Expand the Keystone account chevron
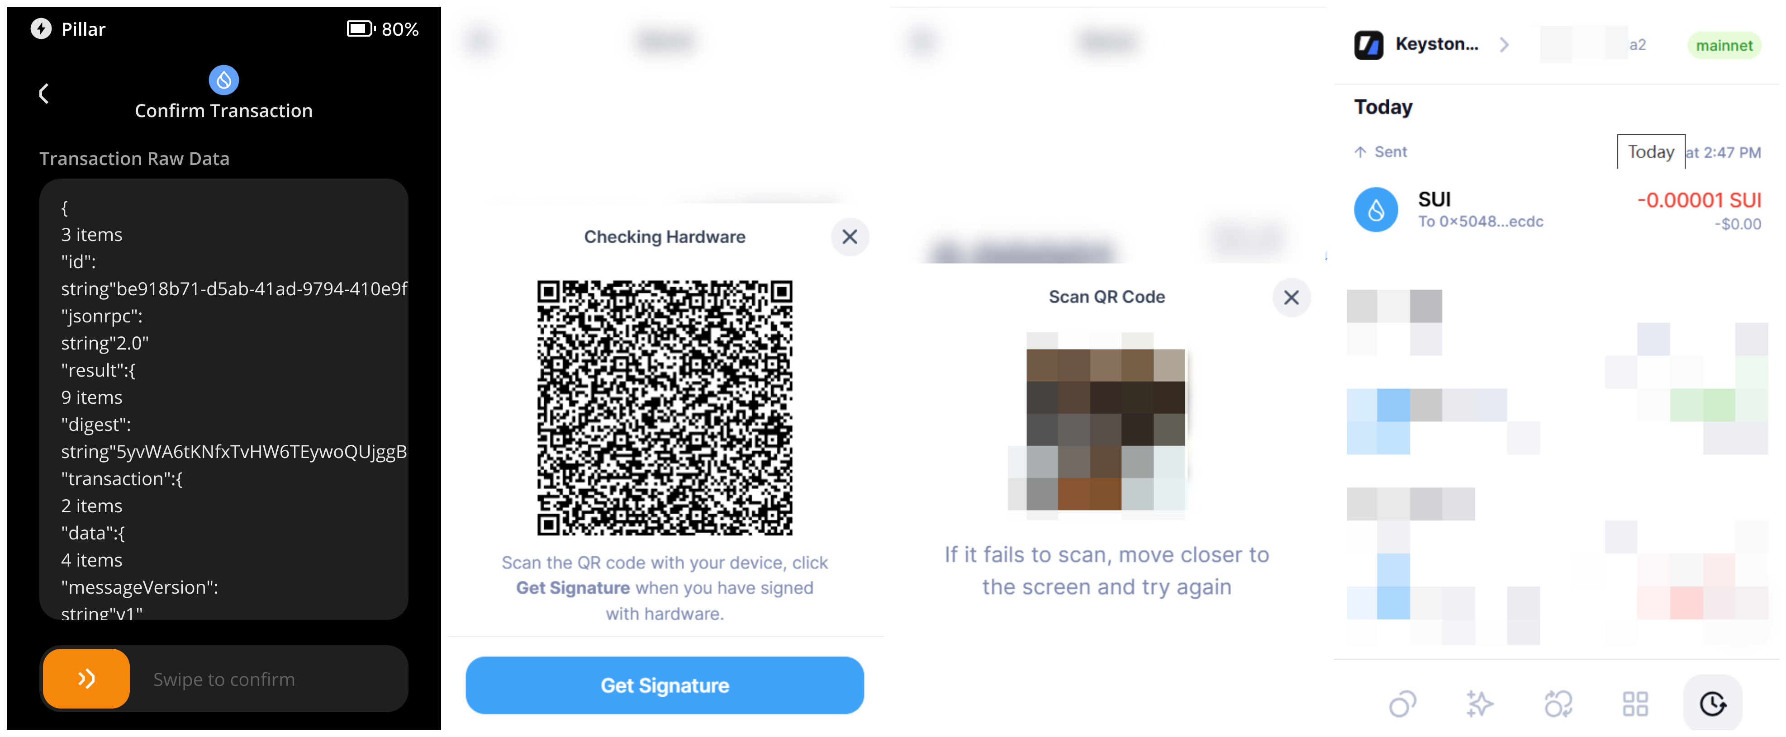The image size is (1786, 737). point(1504,45)
